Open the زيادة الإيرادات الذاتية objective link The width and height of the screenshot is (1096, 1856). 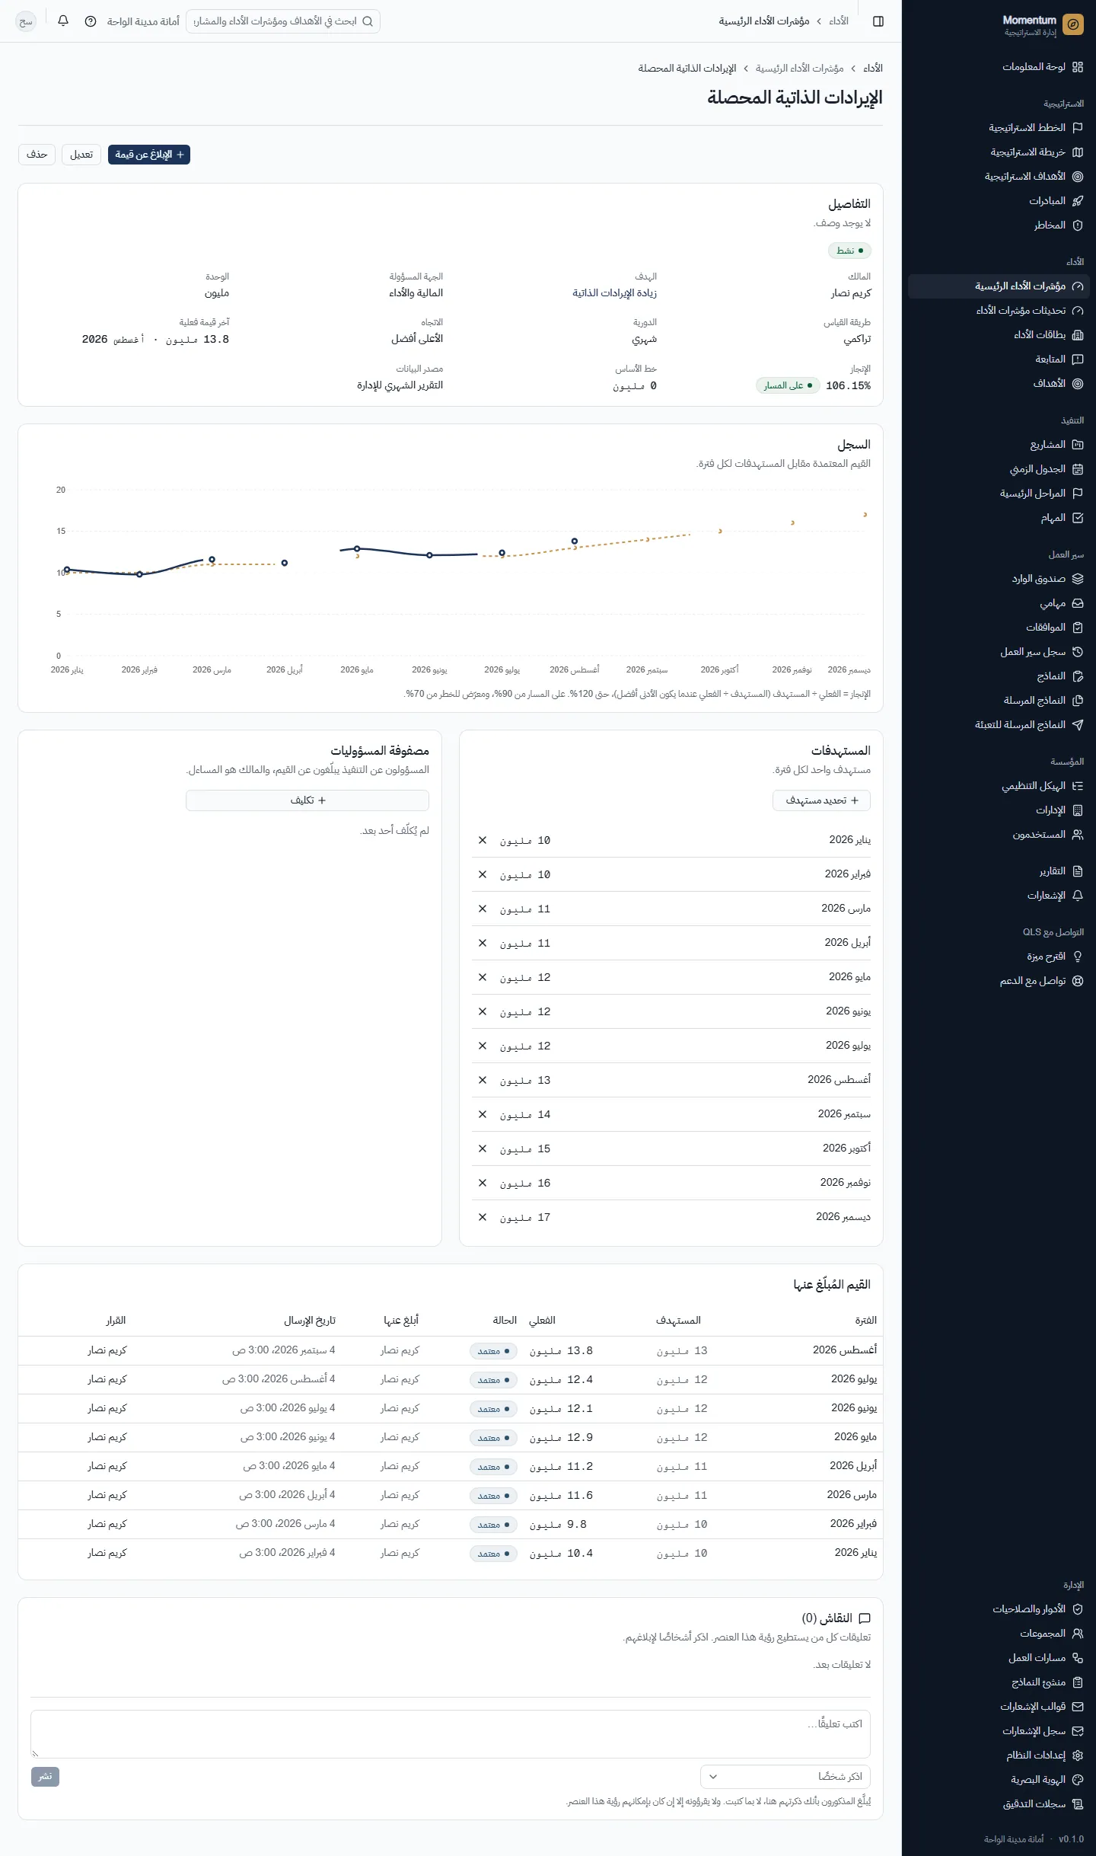614,293
